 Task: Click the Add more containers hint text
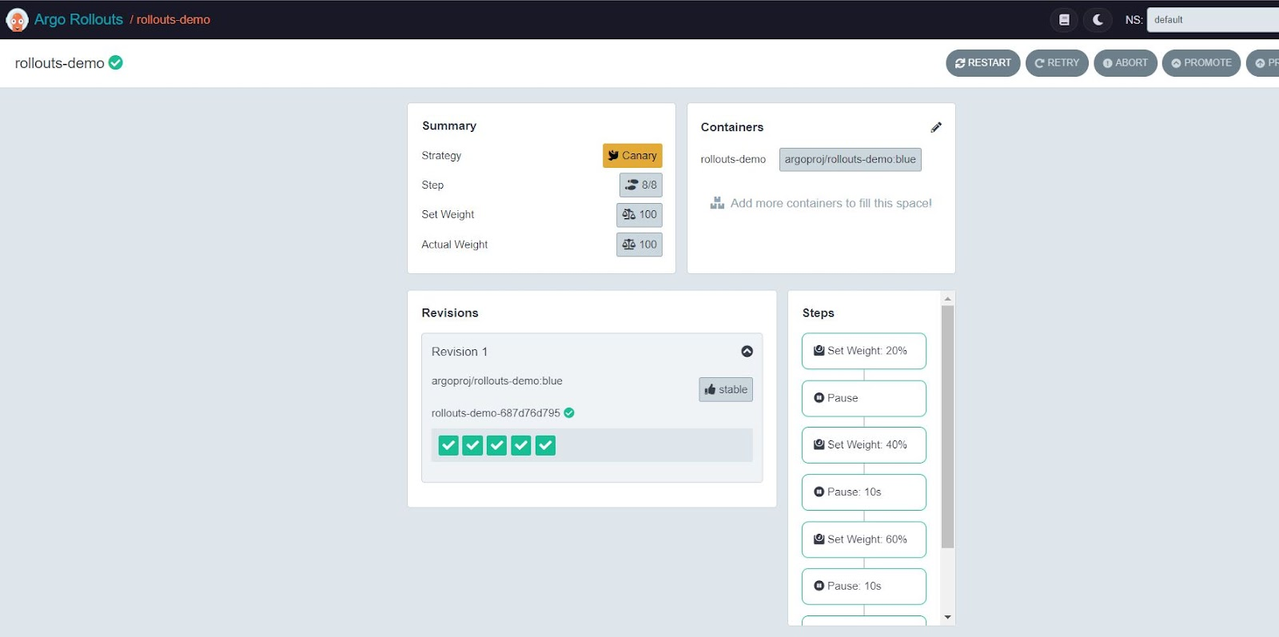pyautogui.click(x=831, y=203)
